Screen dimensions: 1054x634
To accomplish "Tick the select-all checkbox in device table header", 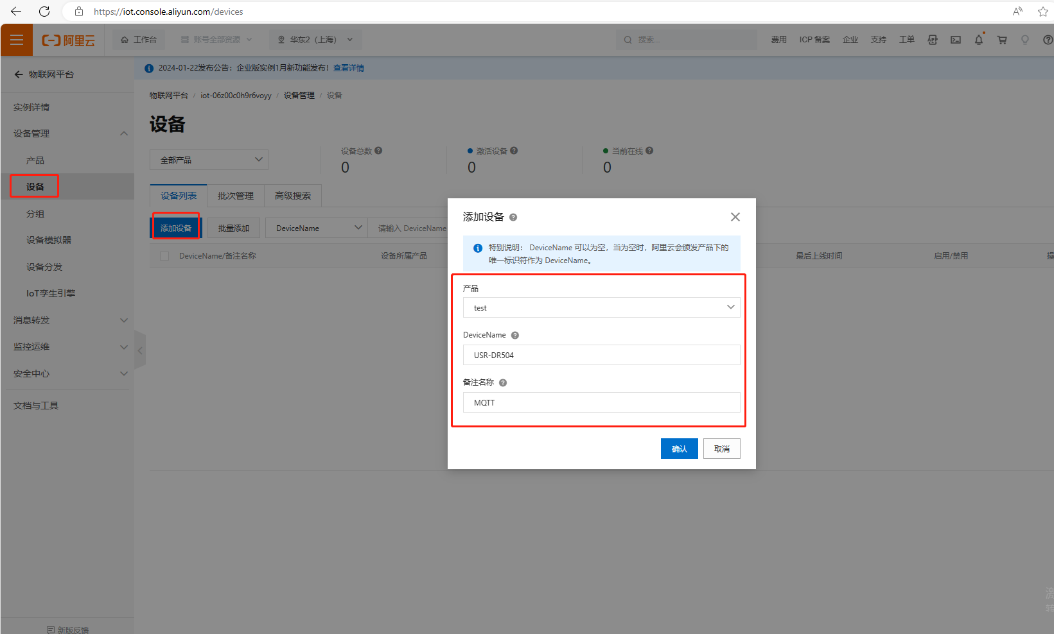I will (x=164, y=256).
